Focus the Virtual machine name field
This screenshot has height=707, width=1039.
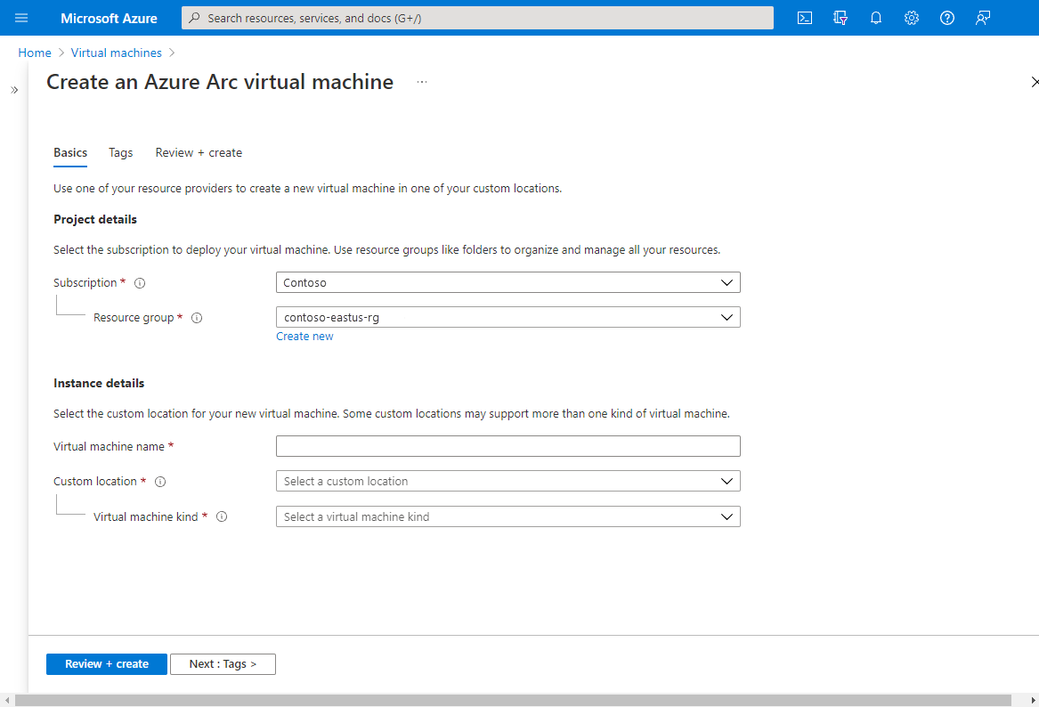(x=507, y=446)
